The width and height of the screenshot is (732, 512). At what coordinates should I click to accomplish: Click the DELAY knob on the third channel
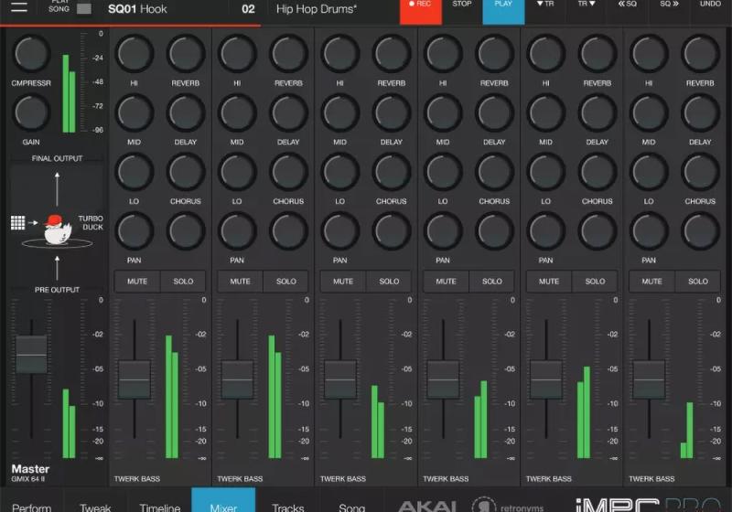(x=392, y=112)
